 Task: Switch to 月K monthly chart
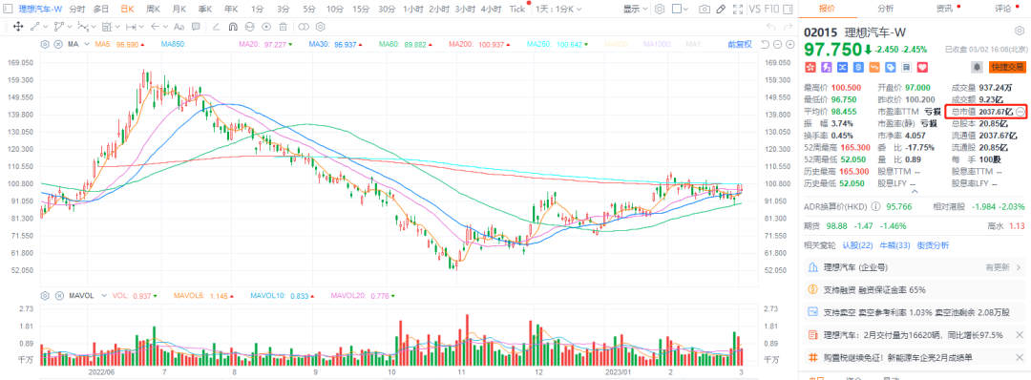179,10
